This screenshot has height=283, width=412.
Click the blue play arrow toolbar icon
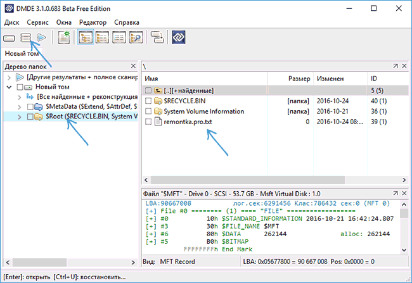(x=41, y=38)
